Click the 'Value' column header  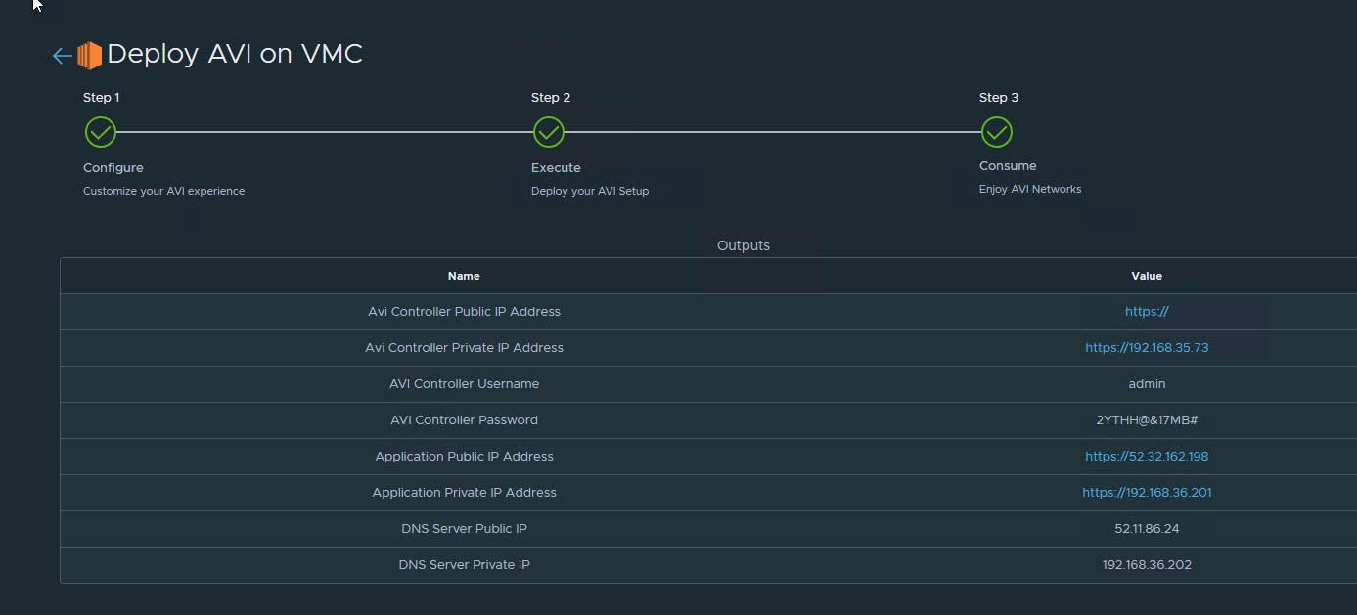(x=1147, y=276)
